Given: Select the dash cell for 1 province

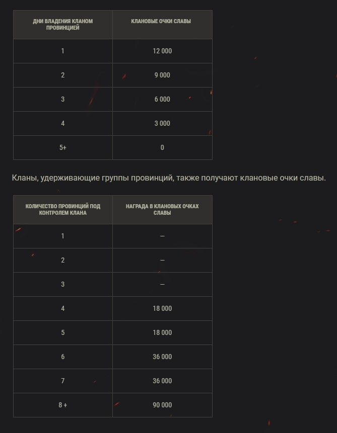Looking at the screenshot, I should pyautogui.click(x=162, y=236).
